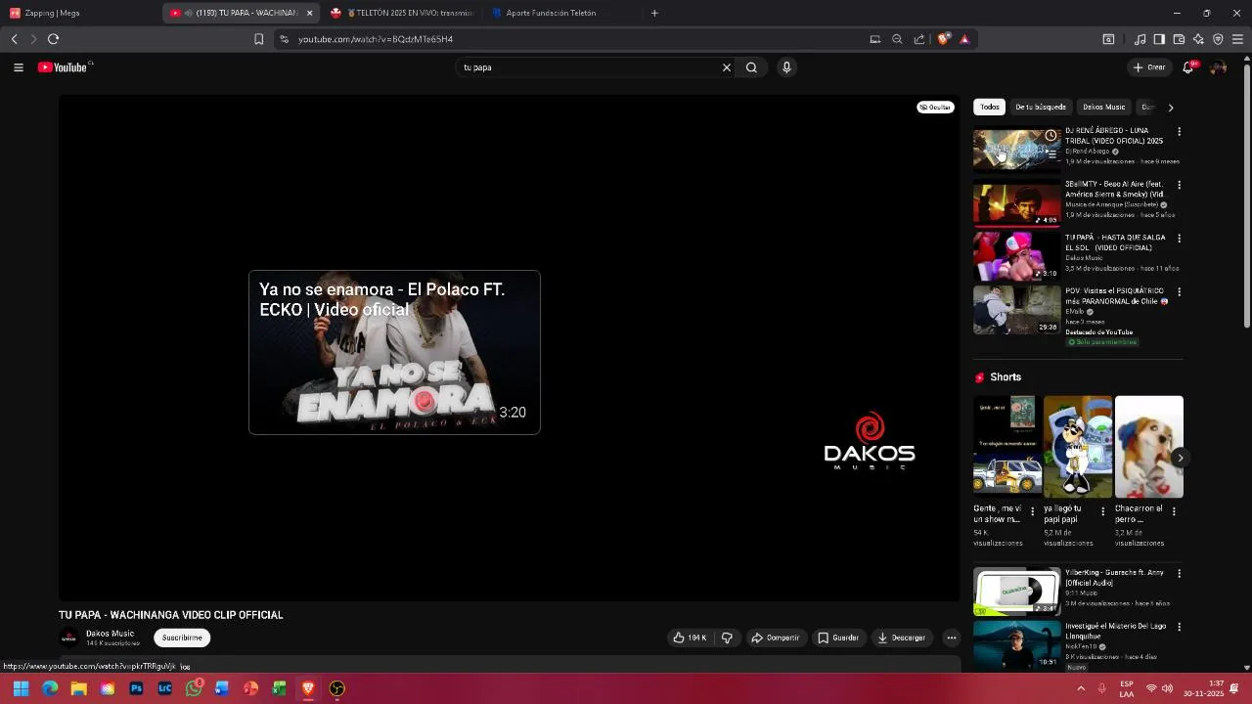The height and width of the screenshot is (704, 1252).
Task: Open the account avatar menu
Action: 1218,67
